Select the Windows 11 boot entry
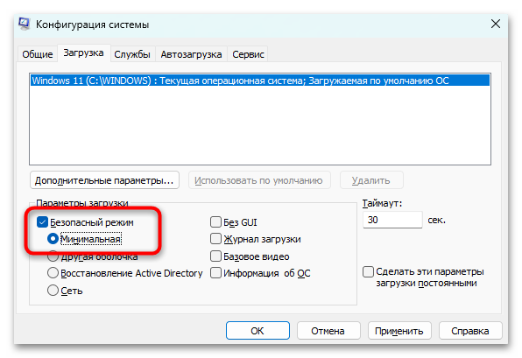Image resolution: width=522 pixels, height=358 pixels. point(259,81)
